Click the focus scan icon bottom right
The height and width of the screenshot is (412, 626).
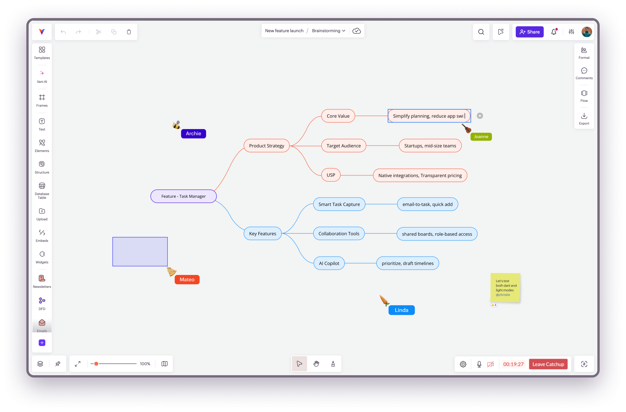tap(584, 364)
